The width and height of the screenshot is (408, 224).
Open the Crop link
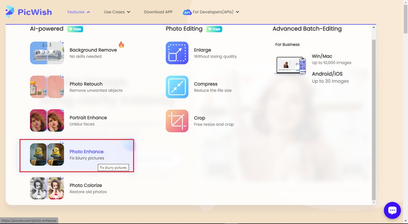coord(199,118)
